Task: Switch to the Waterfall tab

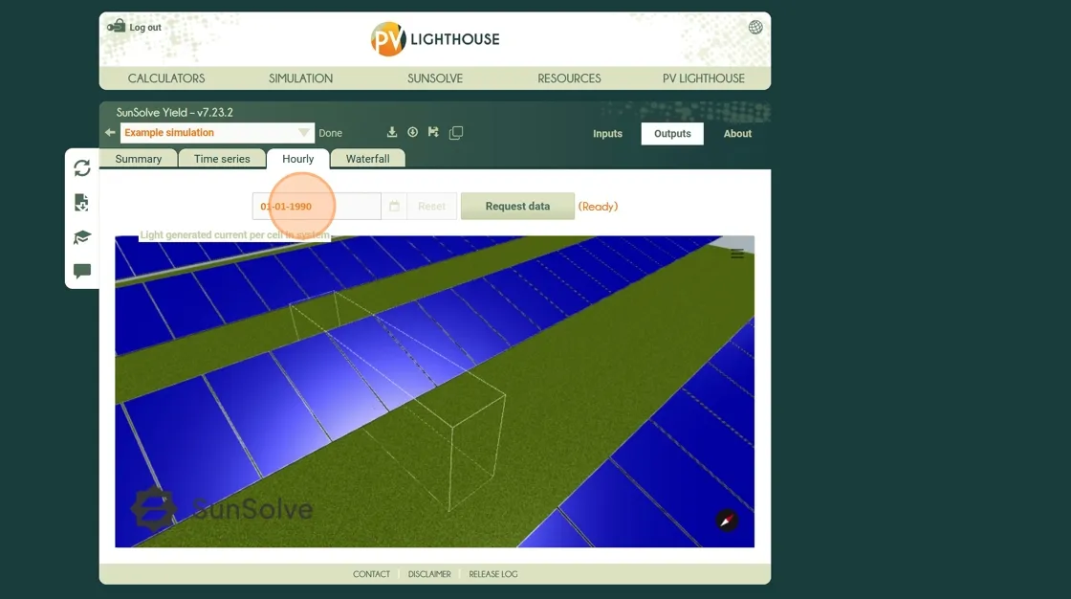Action: click(367, 159)
